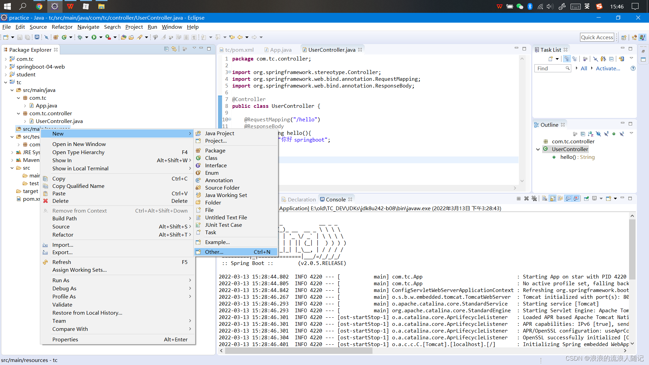Click the New Task icon in Task List
649x365 pixels.
[x=551, y=59]
